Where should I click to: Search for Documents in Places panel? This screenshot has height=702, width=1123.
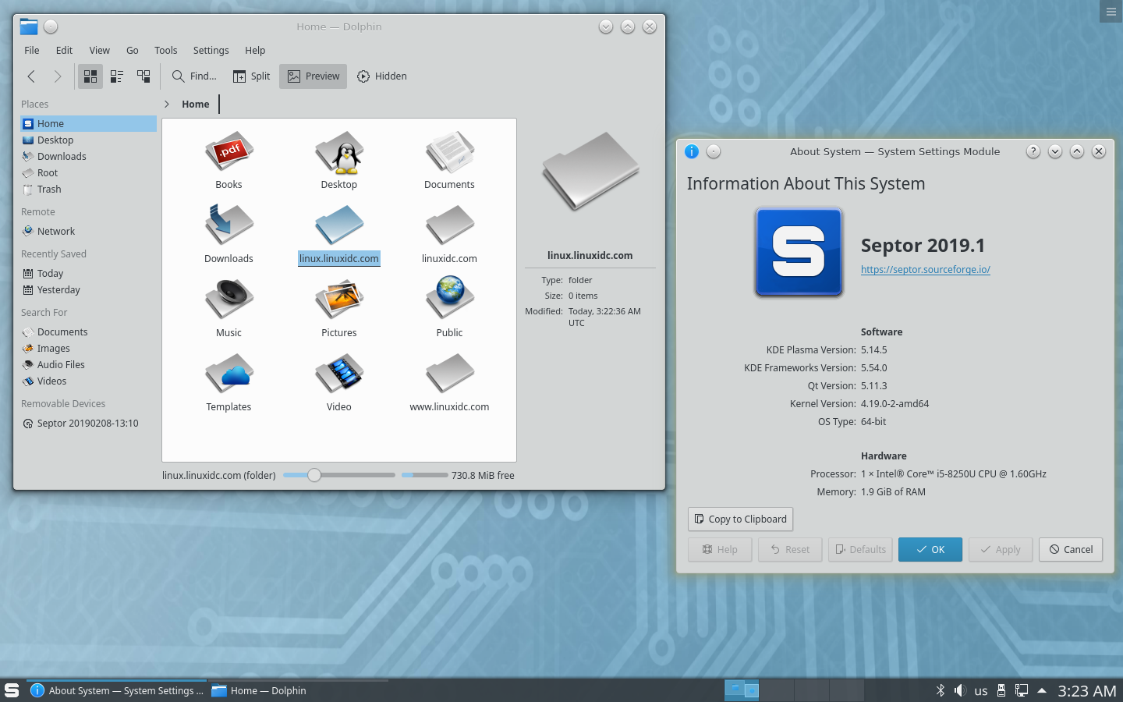tap(88, 332)
